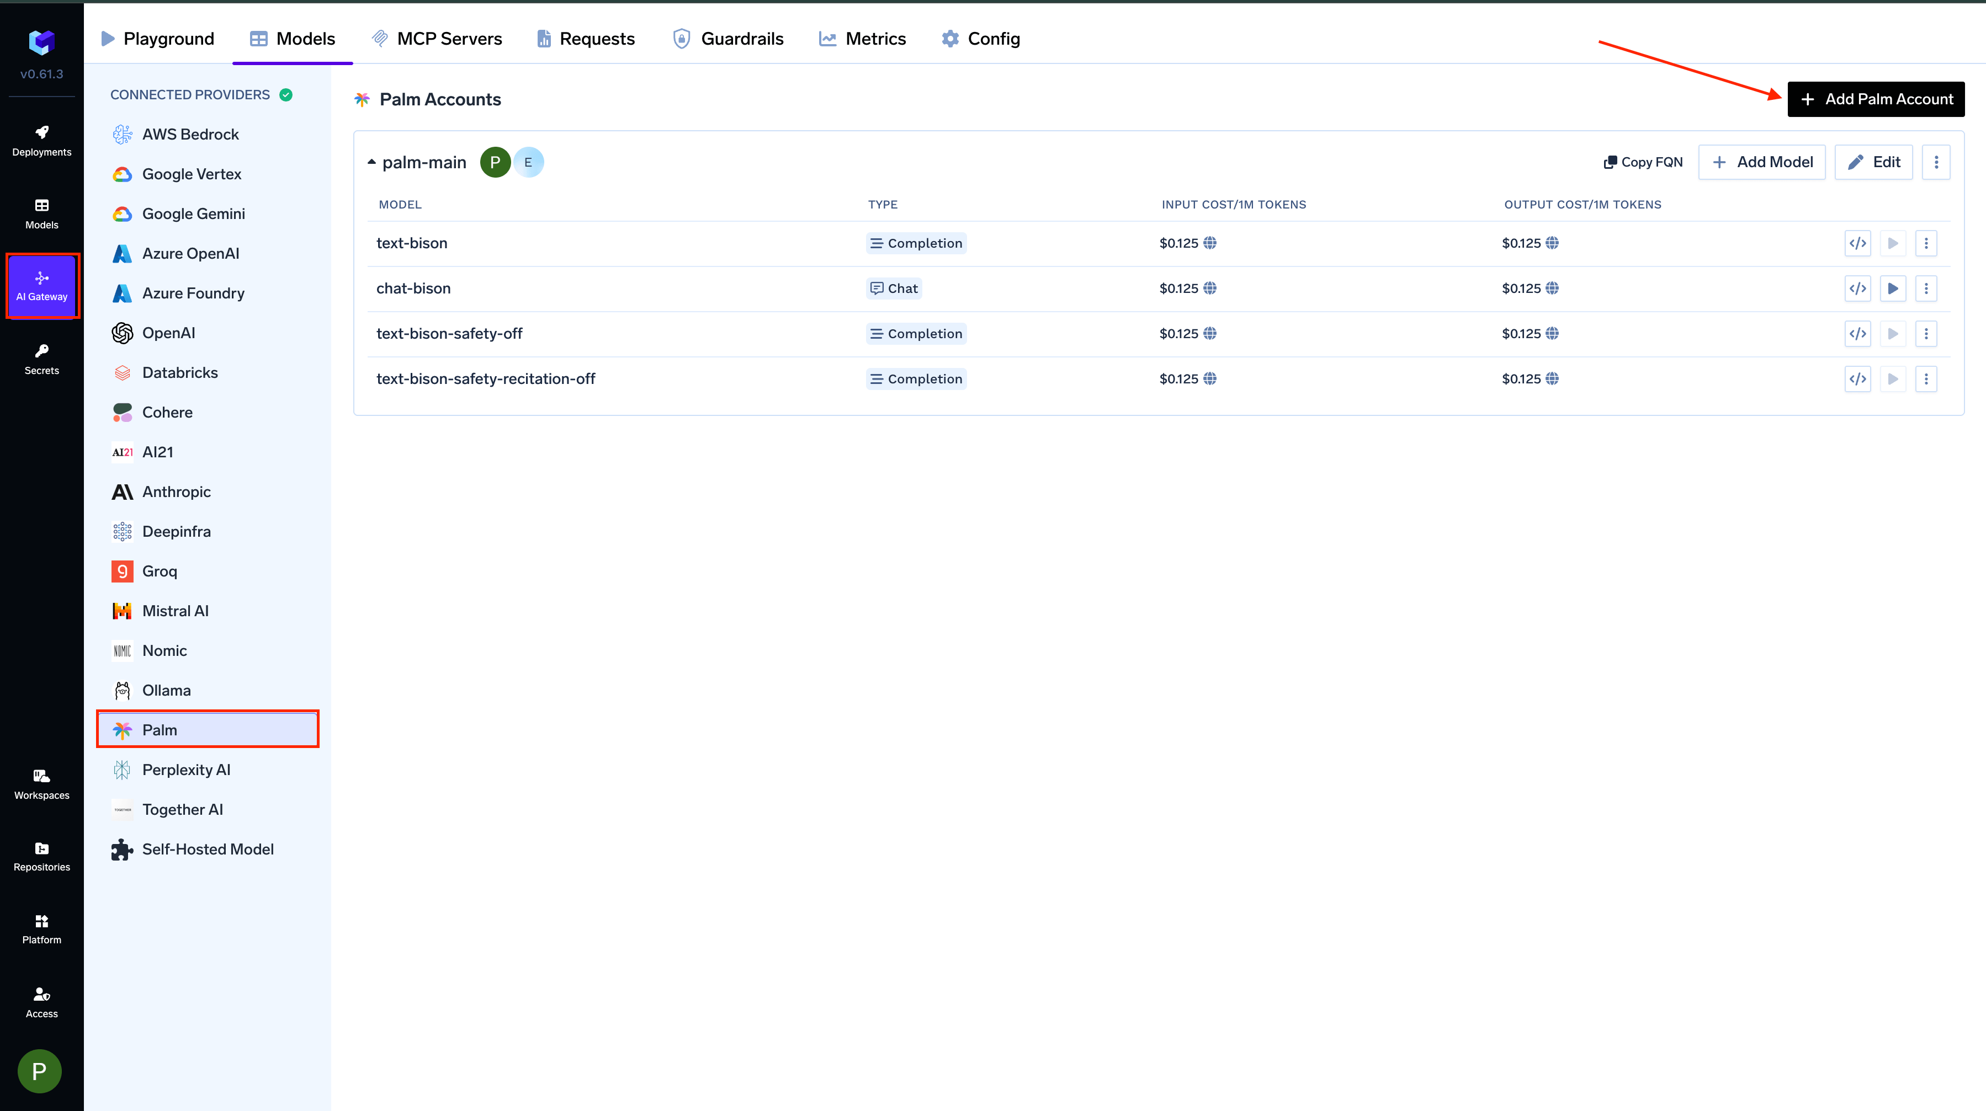
Task: Click output cost globe icon for chat-bison
Action: click(1553, 288)
